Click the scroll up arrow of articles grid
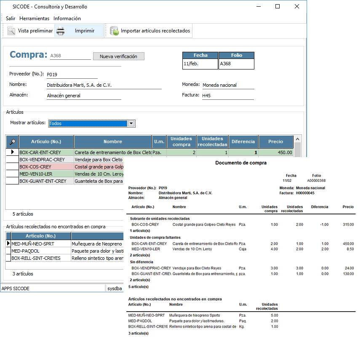 pos(297,139)
